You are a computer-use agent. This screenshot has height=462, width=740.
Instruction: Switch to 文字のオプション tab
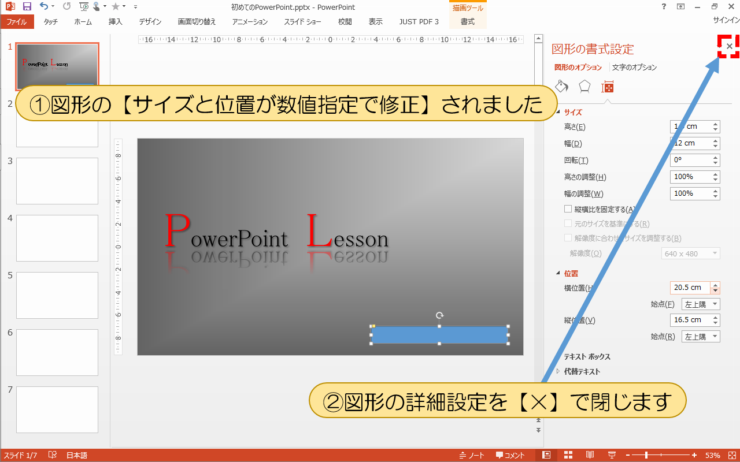tap(634, 68)
